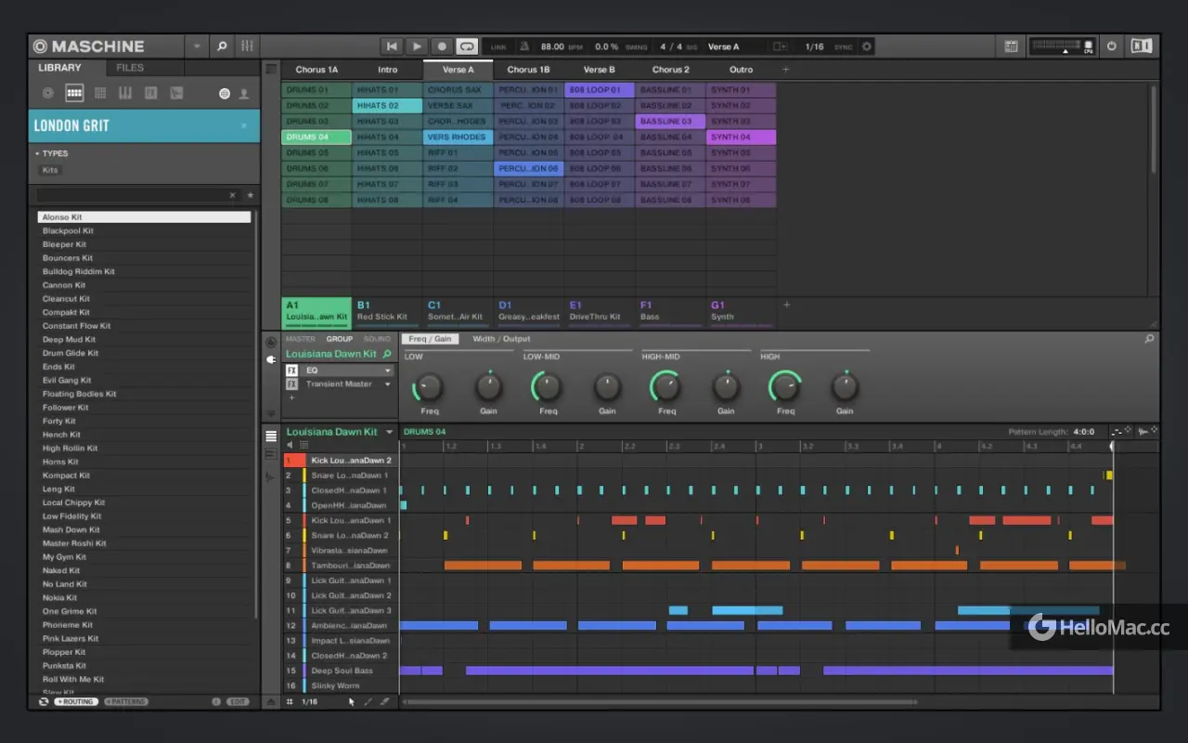This screenshot has height=743, width=1188.
Task: Add a new group with plus
Action: pyautogui.click(x=786, y=305)
